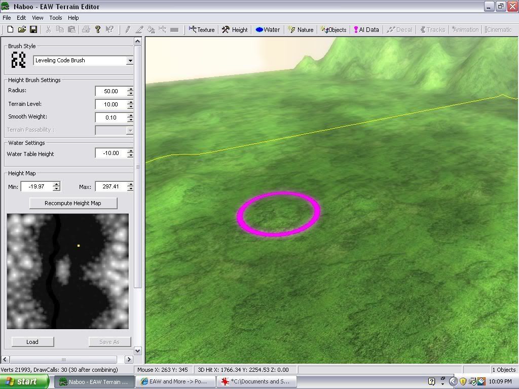Open the View menu
This screenshot has height=389, width=519.
[x=38, y=18]
